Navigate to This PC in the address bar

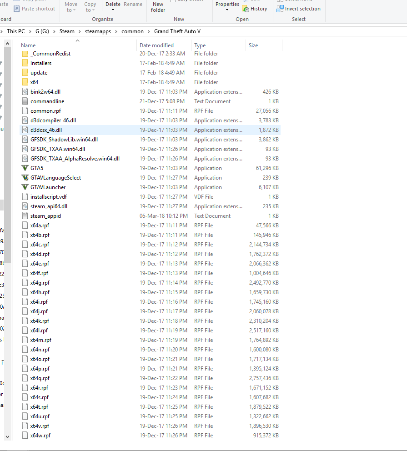[16, 31]
